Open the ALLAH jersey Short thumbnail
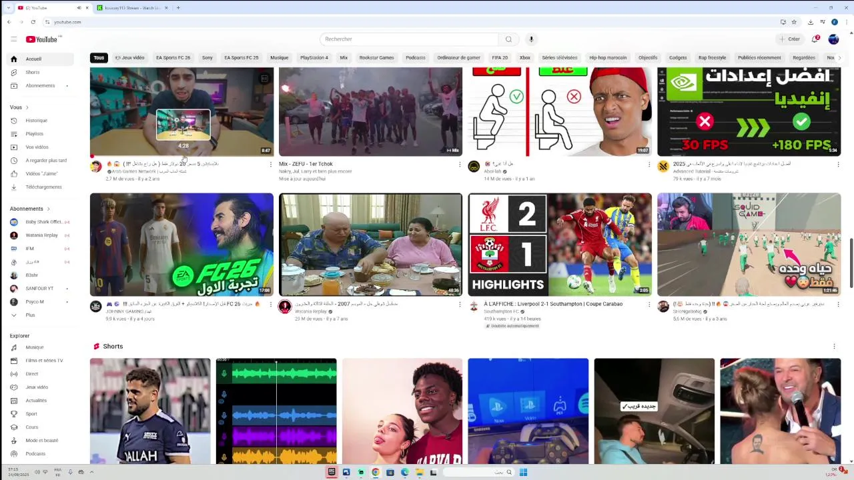Screen dimensions: 854x480 click(150, 411)
